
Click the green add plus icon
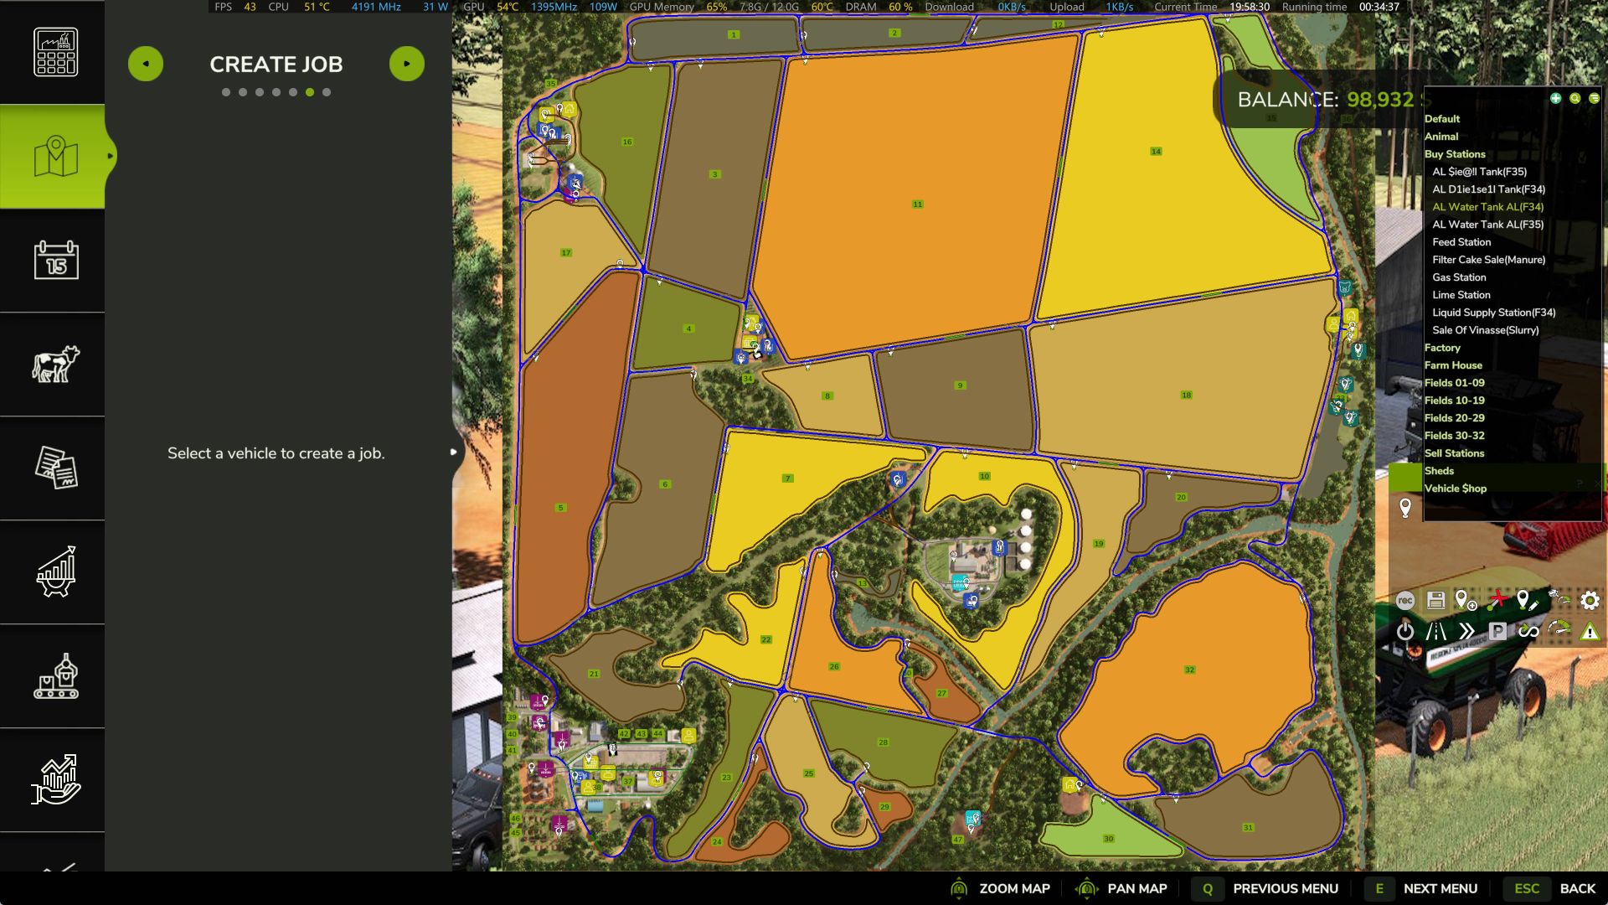pos(1555,98)
